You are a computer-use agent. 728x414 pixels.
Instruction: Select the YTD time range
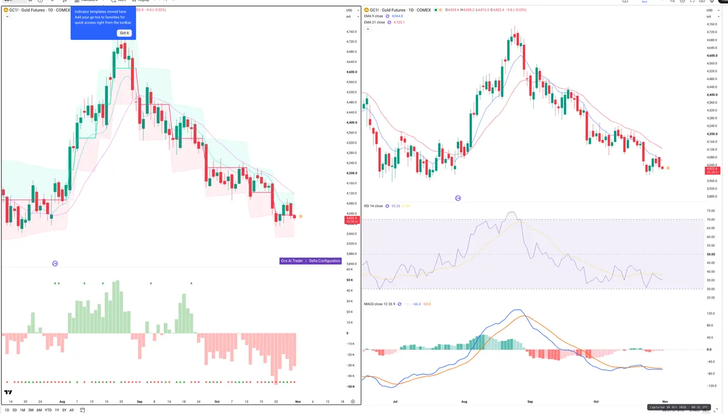click(48, 410)
